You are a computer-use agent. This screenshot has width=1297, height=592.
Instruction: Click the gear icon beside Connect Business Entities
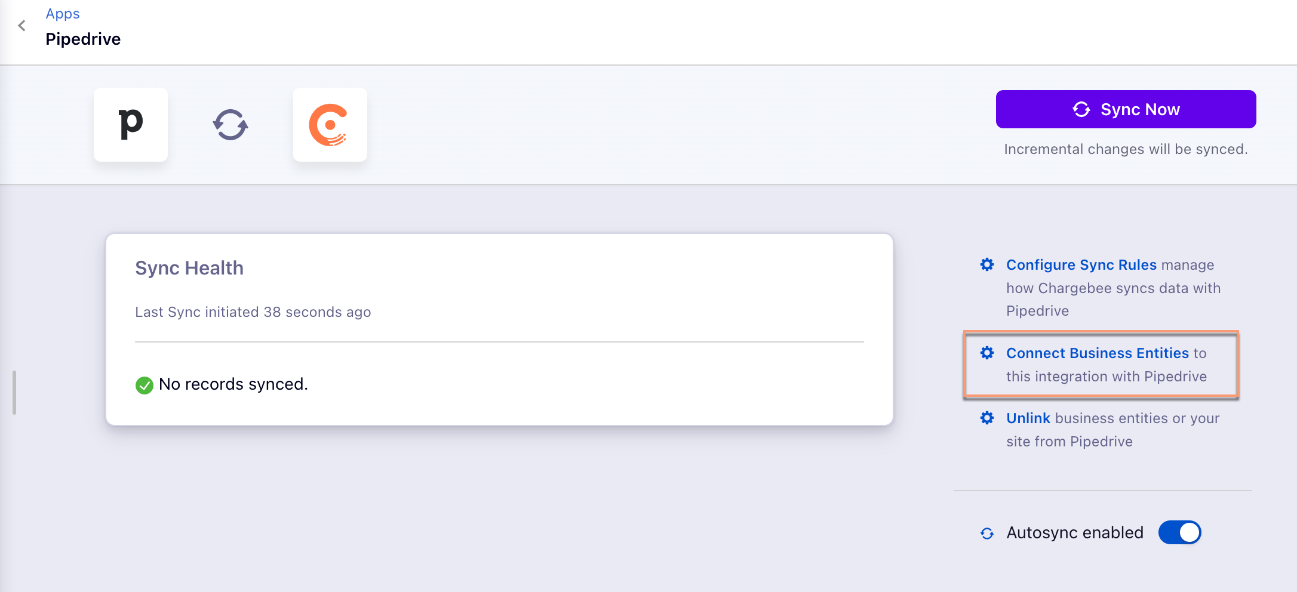pos(987,353)
